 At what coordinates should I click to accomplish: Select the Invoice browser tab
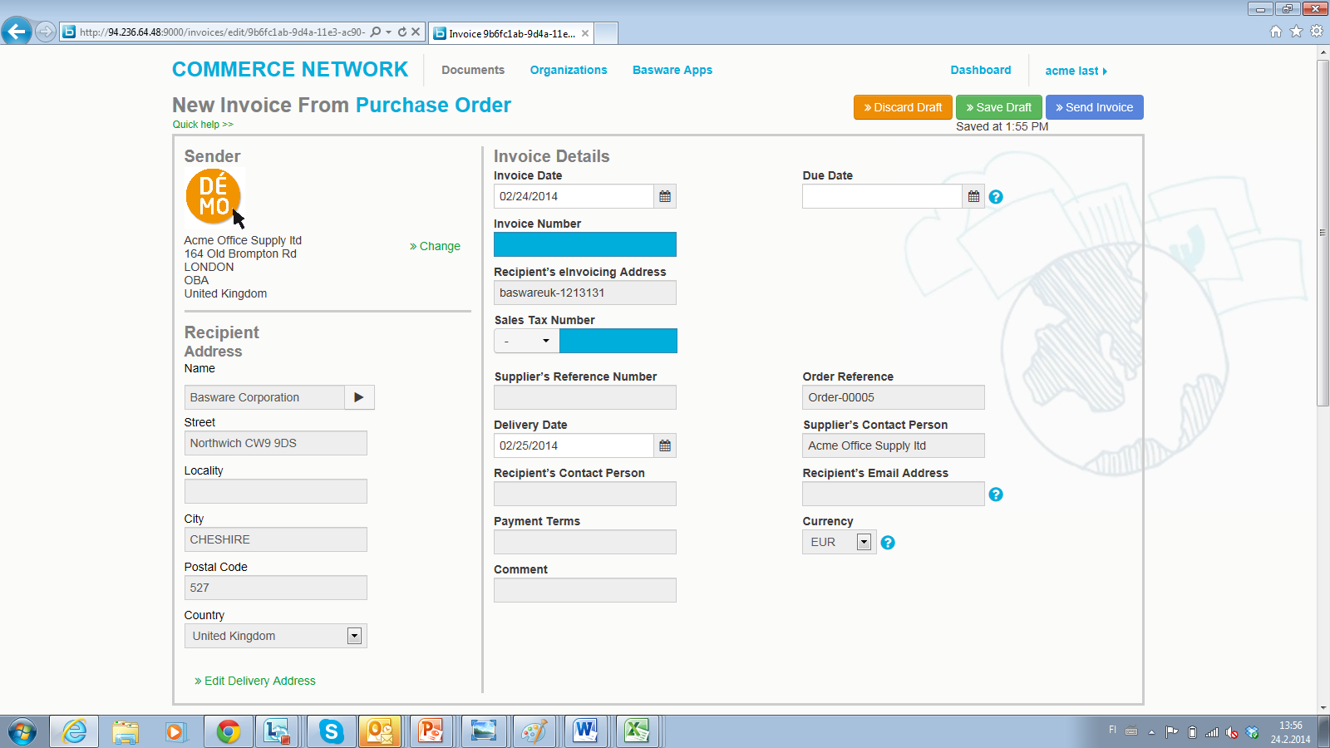pos(511,33)
